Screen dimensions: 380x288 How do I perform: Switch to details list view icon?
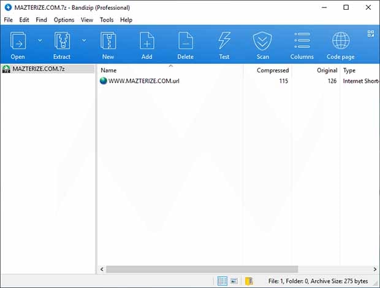(222, 281)
